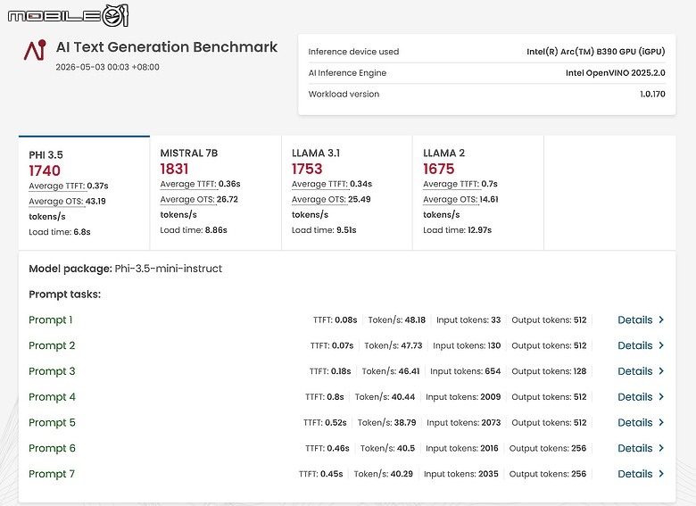This screenshot has width=696, height=506.
Task: Switch to the LLAMA 2 tab
Action: 478,193
